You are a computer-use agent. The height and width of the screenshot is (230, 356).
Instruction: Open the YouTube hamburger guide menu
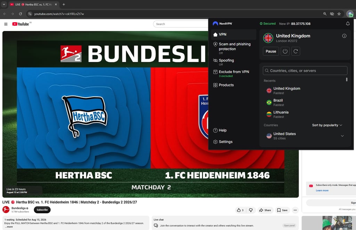[6, 24]
